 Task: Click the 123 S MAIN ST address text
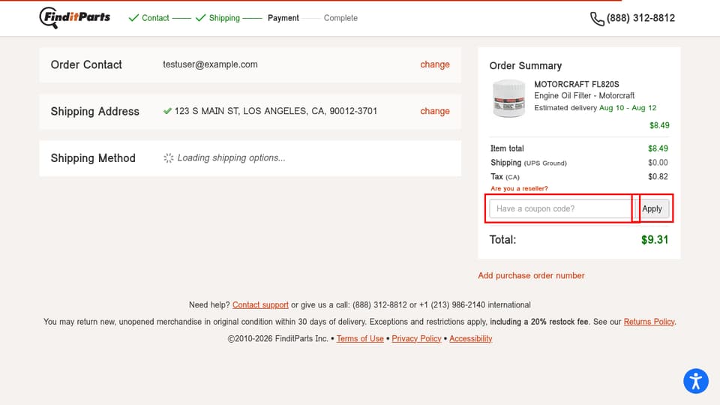click(x=275, y=111)
